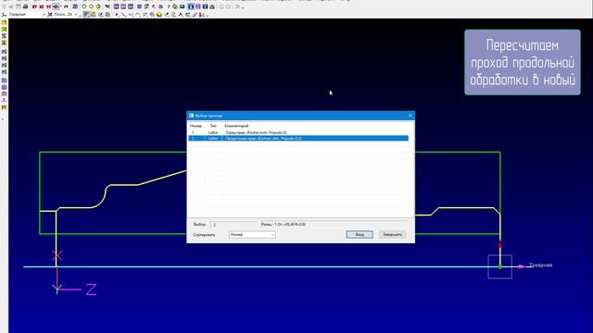Click the Завершить button in dialog
This screenshot has width=593, height=333.
point(392,234)
